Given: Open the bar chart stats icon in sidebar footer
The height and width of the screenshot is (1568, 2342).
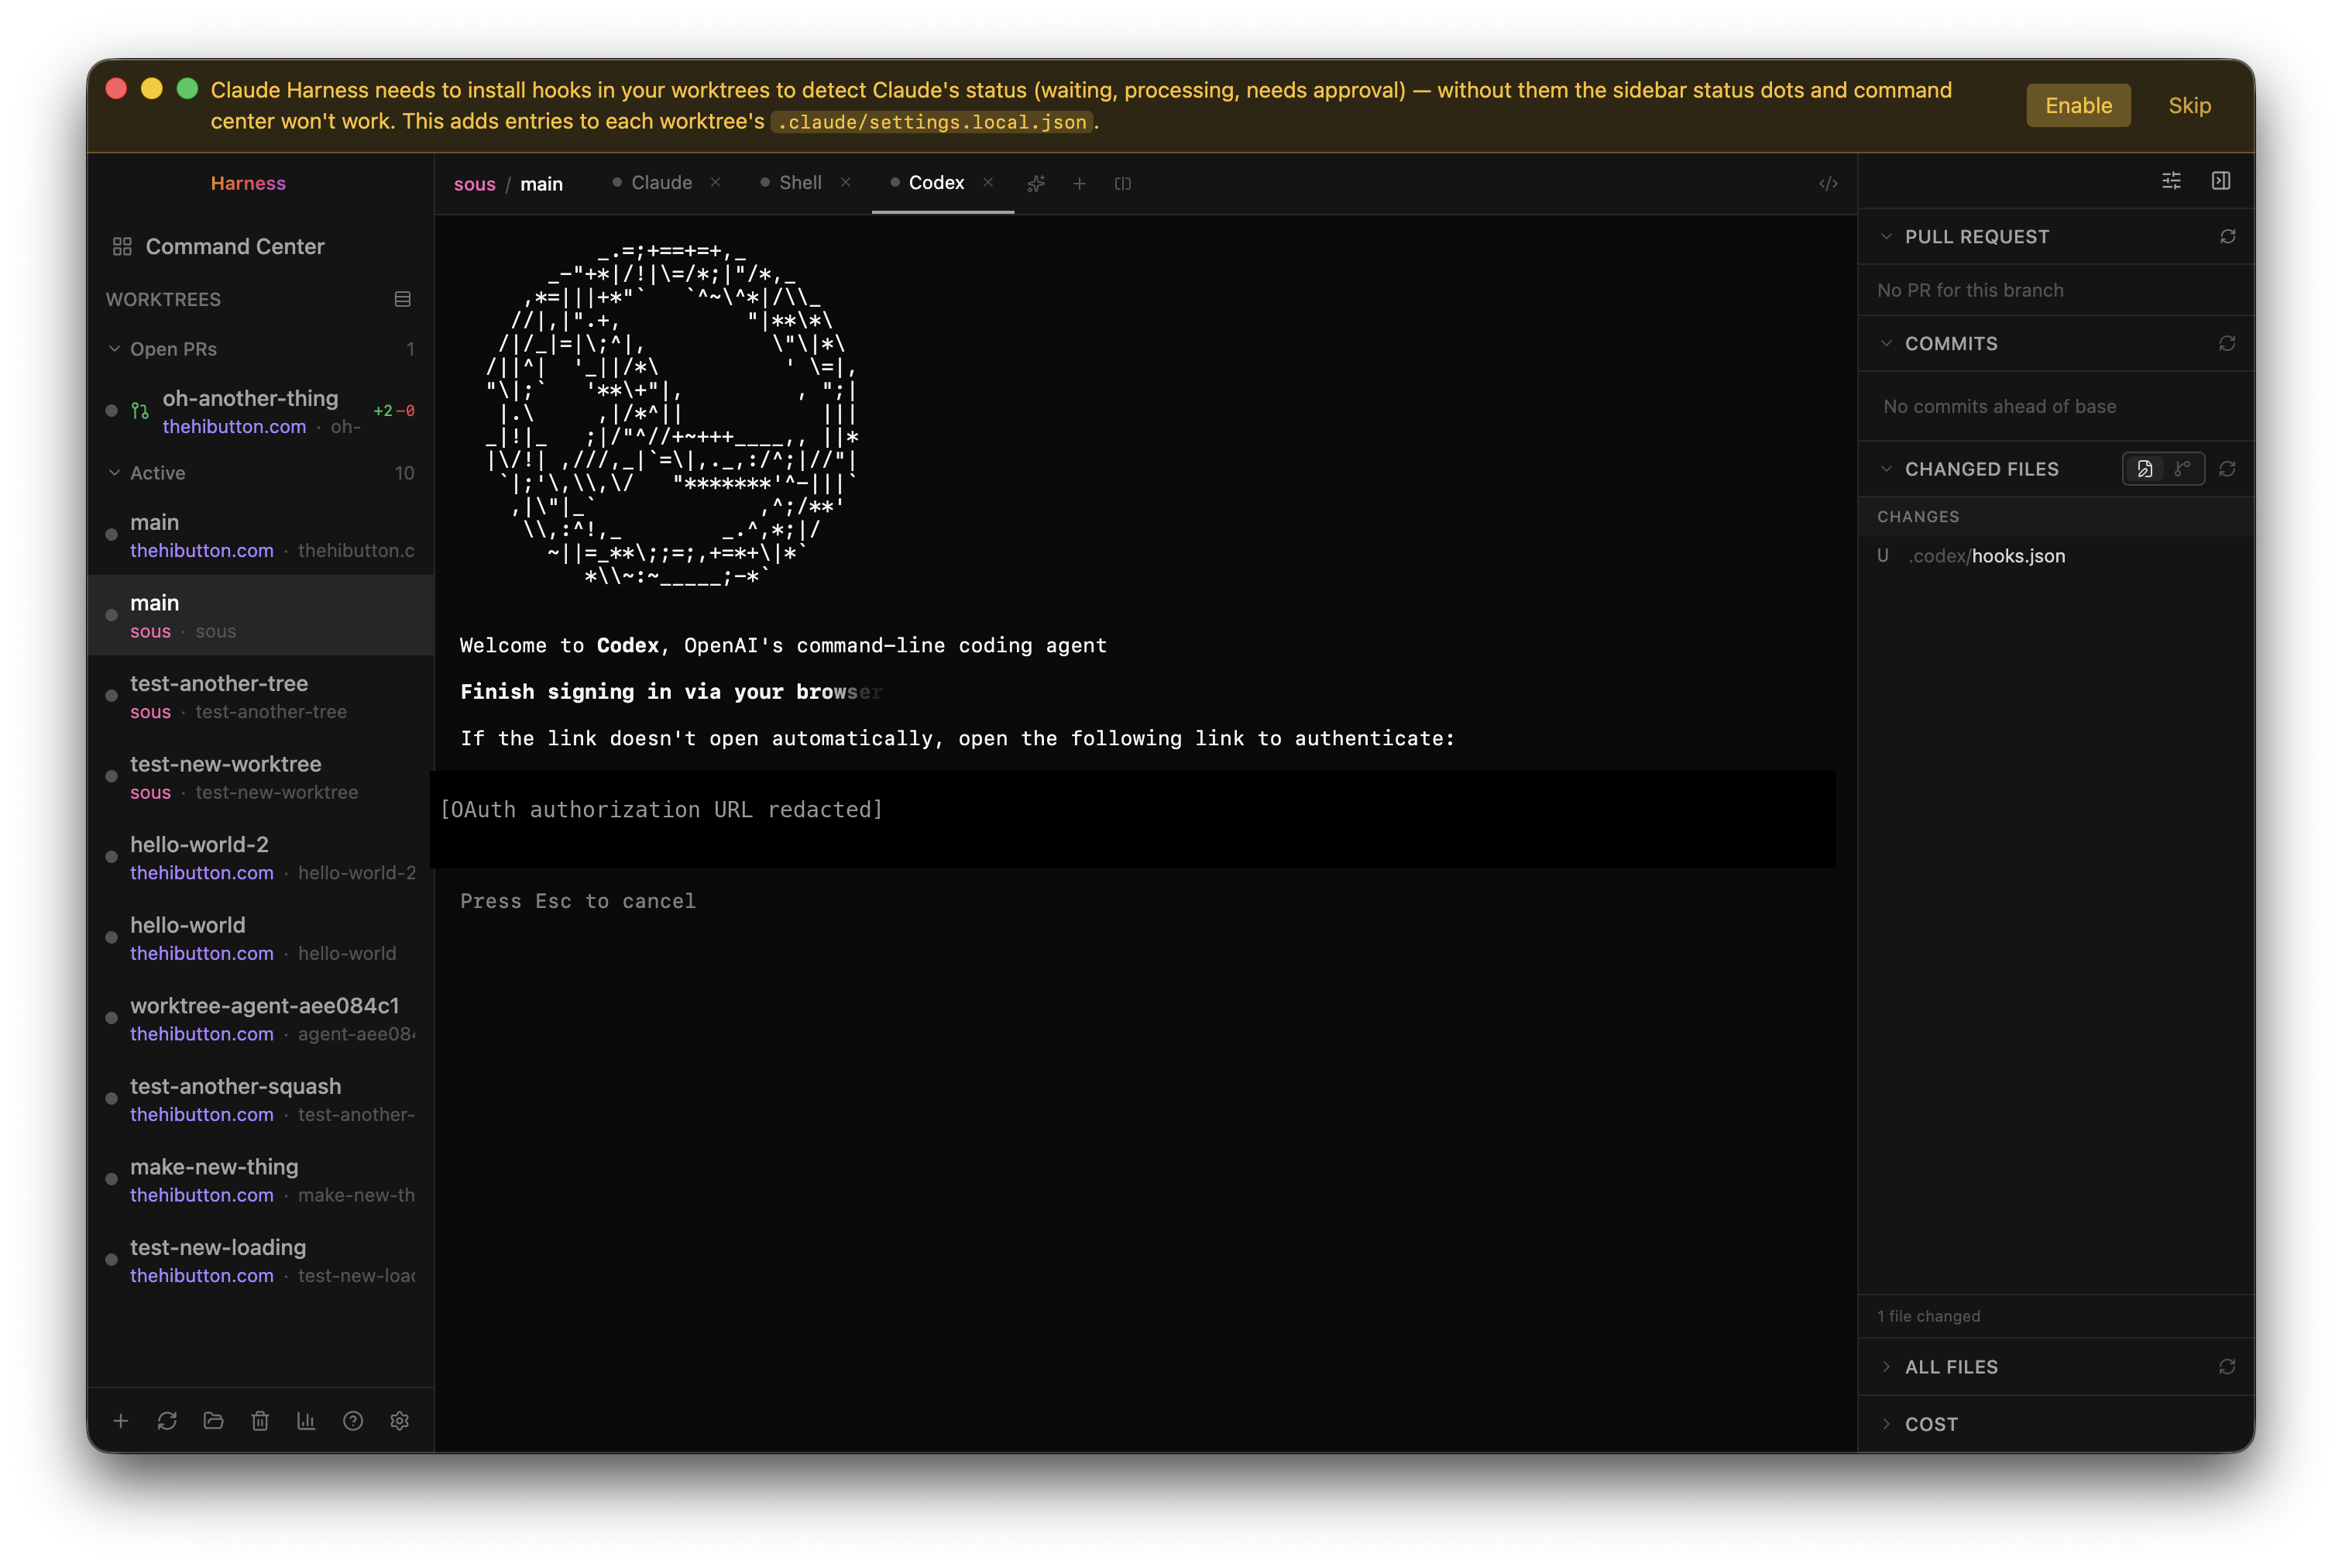Looking at the screenshot, I should pos(307,1421).
